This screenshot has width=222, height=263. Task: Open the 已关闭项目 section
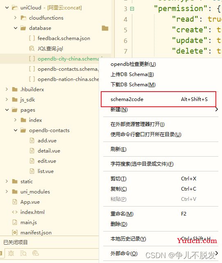pos(16,242)
